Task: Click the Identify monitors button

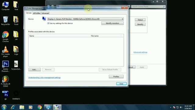Action: coord(112,23)
